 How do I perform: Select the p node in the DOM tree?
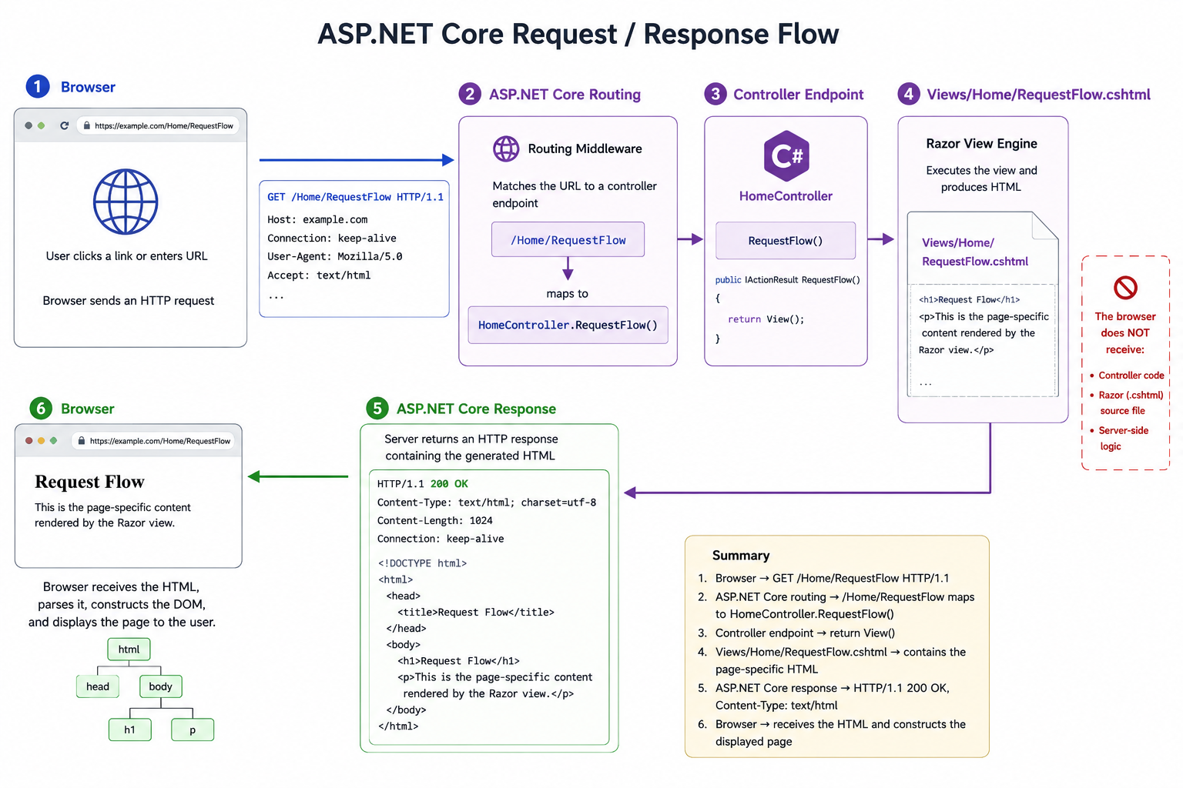193,730
